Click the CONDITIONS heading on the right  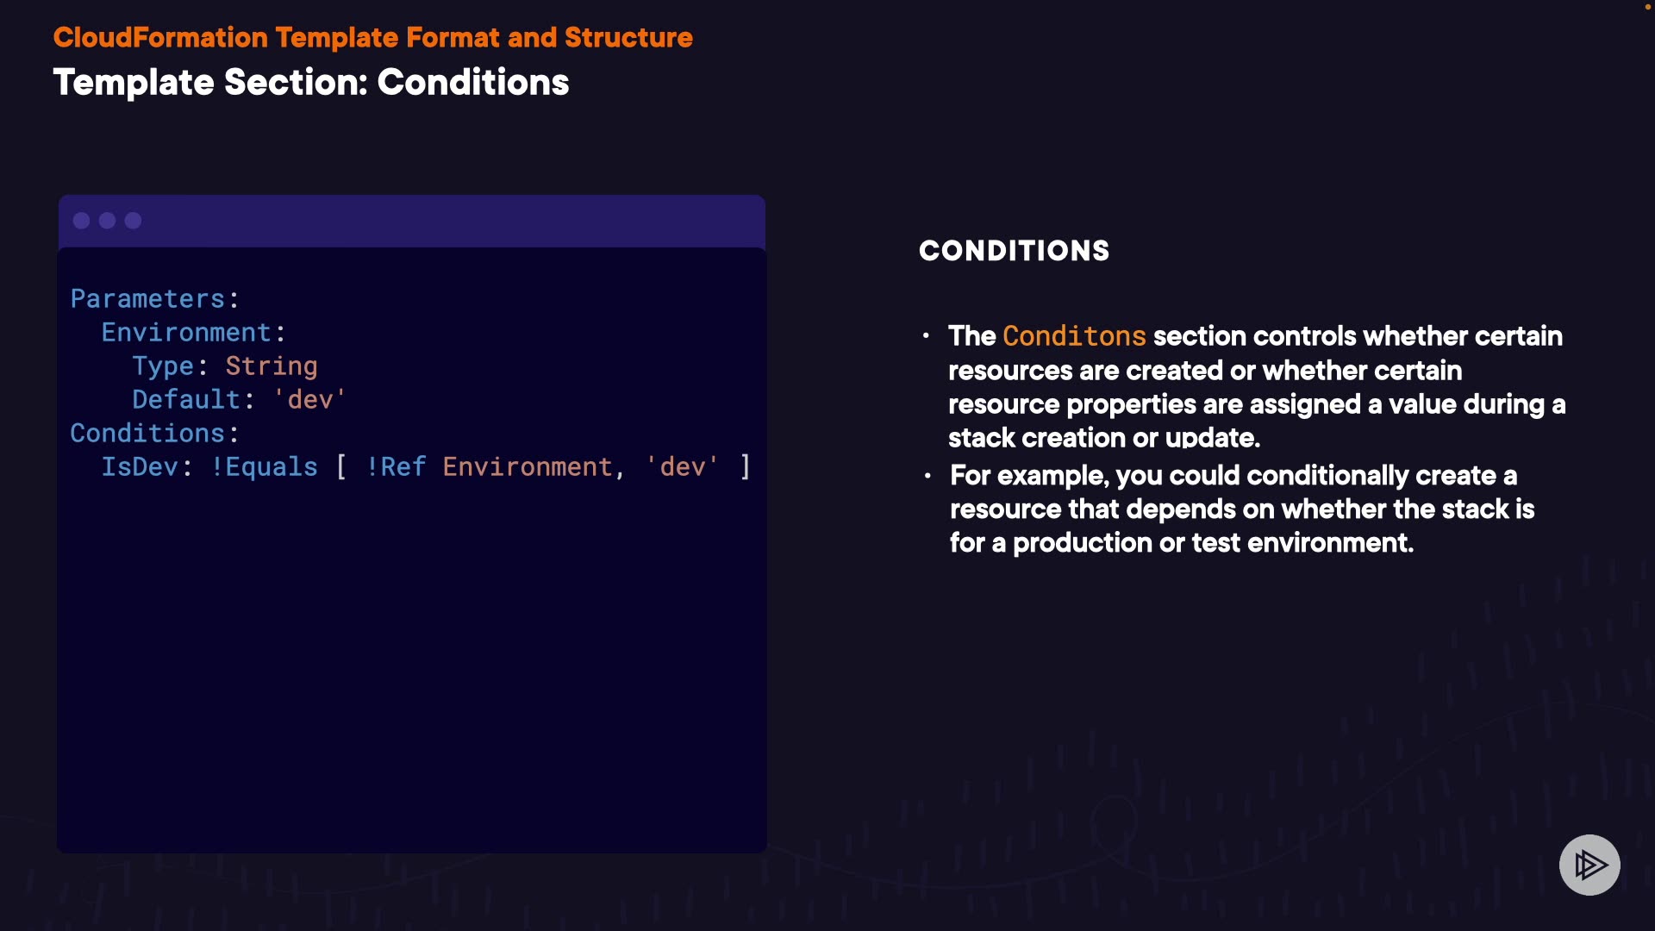tap(1014, 251)
